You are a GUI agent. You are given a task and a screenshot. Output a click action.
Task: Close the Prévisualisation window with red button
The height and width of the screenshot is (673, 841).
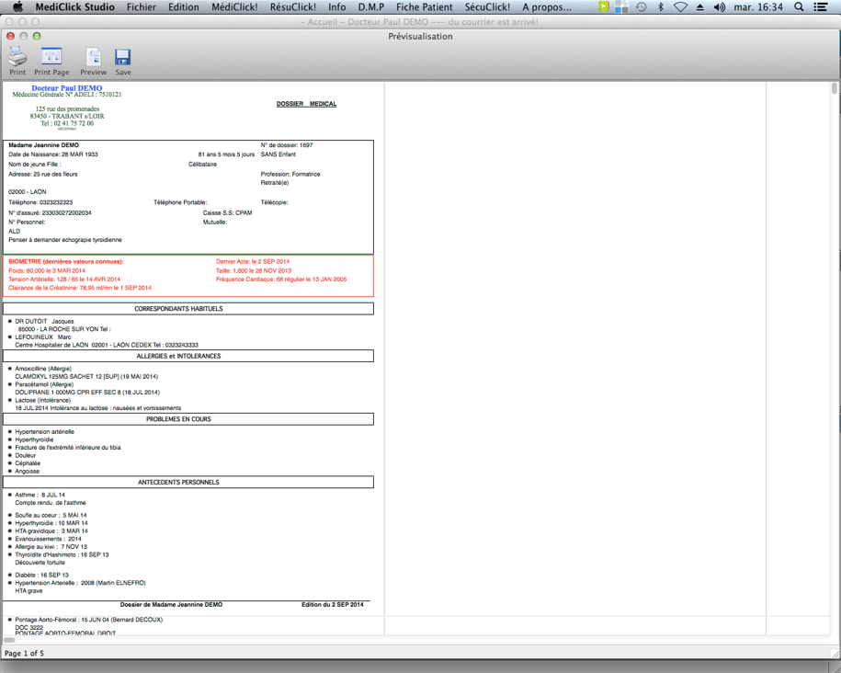[11, 37]
